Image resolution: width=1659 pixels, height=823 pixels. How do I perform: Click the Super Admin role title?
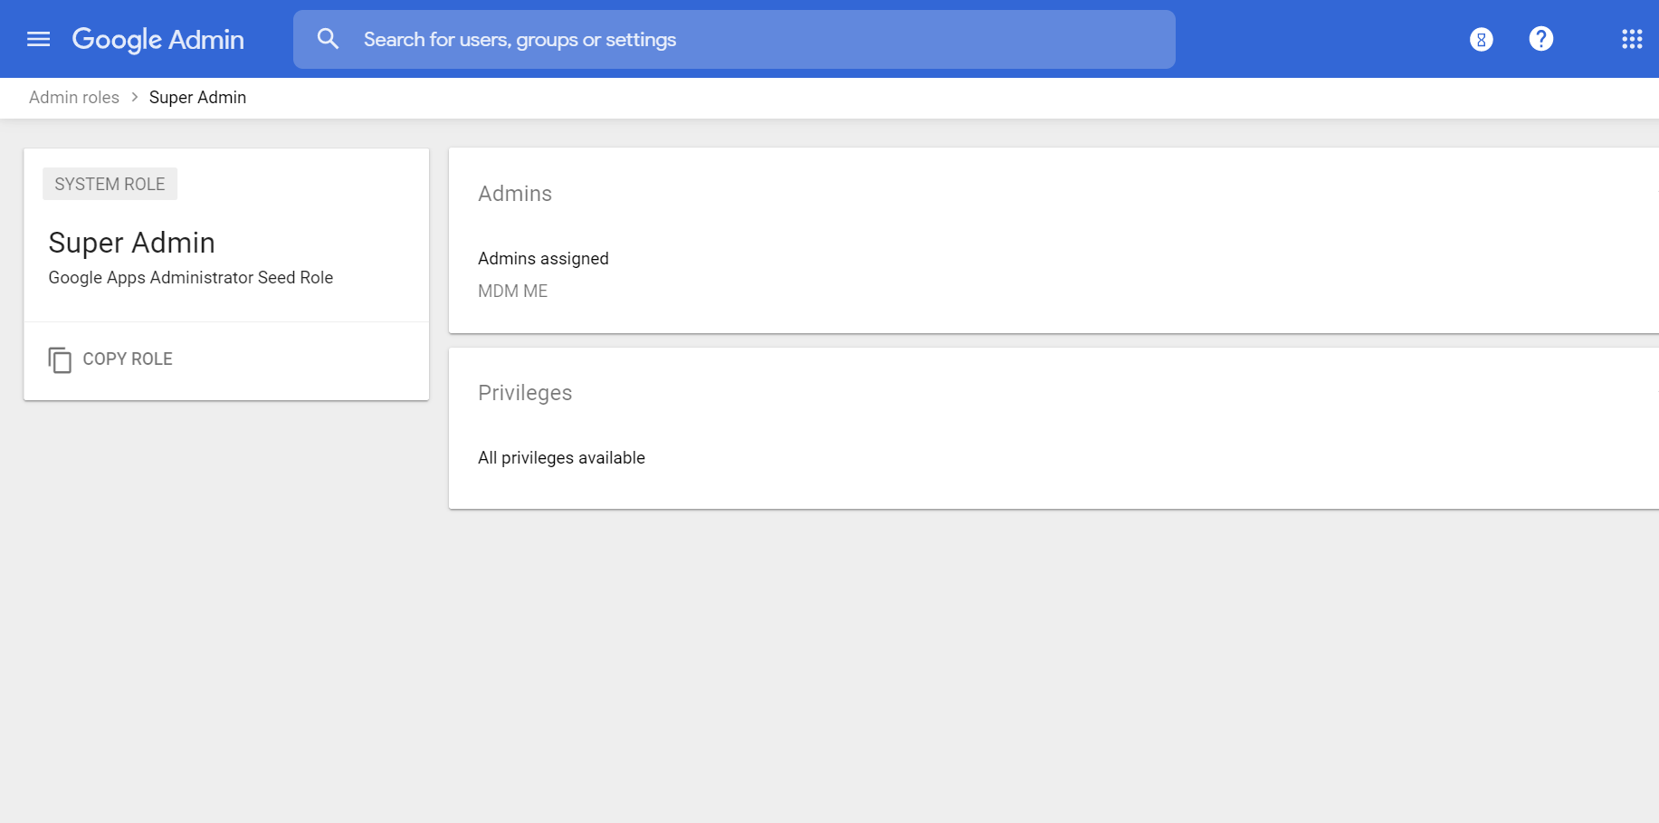click(x=132, y=243)
